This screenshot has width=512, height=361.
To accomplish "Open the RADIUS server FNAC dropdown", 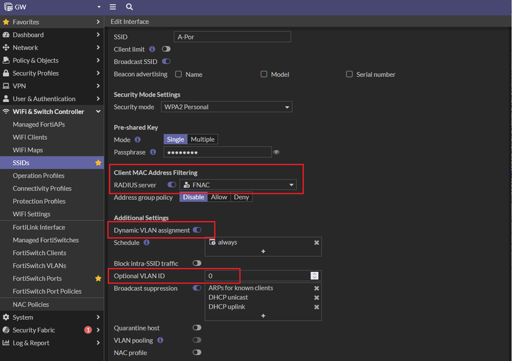I will pos(238,185).
